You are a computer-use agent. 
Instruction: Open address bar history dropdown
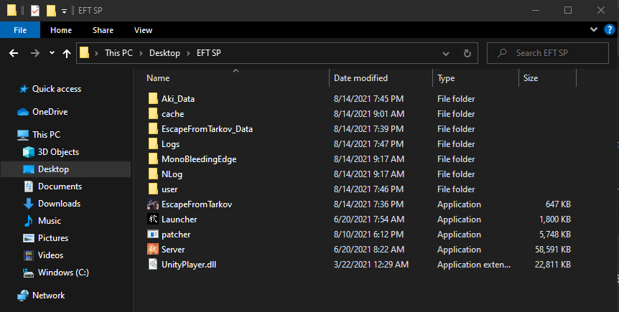pyautogui.click(x=446, y=53)
